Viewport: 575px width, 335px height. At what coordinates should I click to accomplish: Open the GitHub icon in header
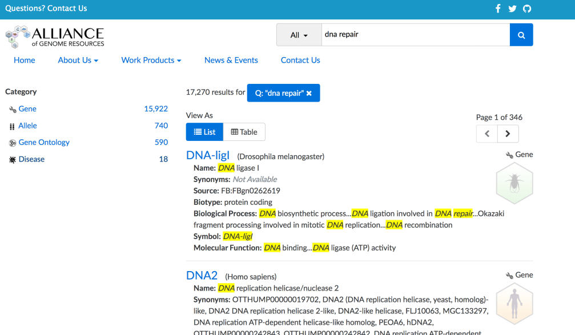point(527,9)
